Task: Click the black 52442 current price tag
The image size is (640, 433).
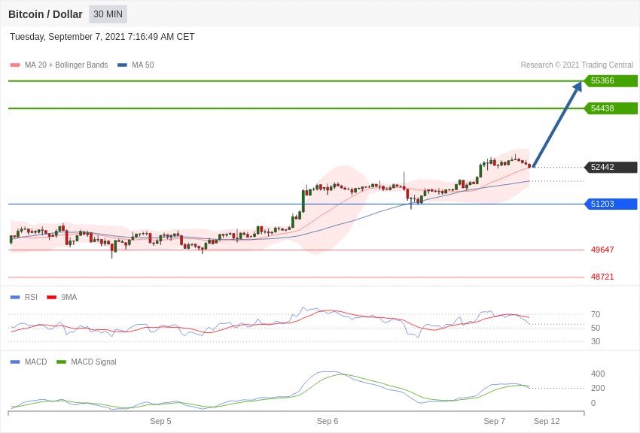Action: pos(611,167)
